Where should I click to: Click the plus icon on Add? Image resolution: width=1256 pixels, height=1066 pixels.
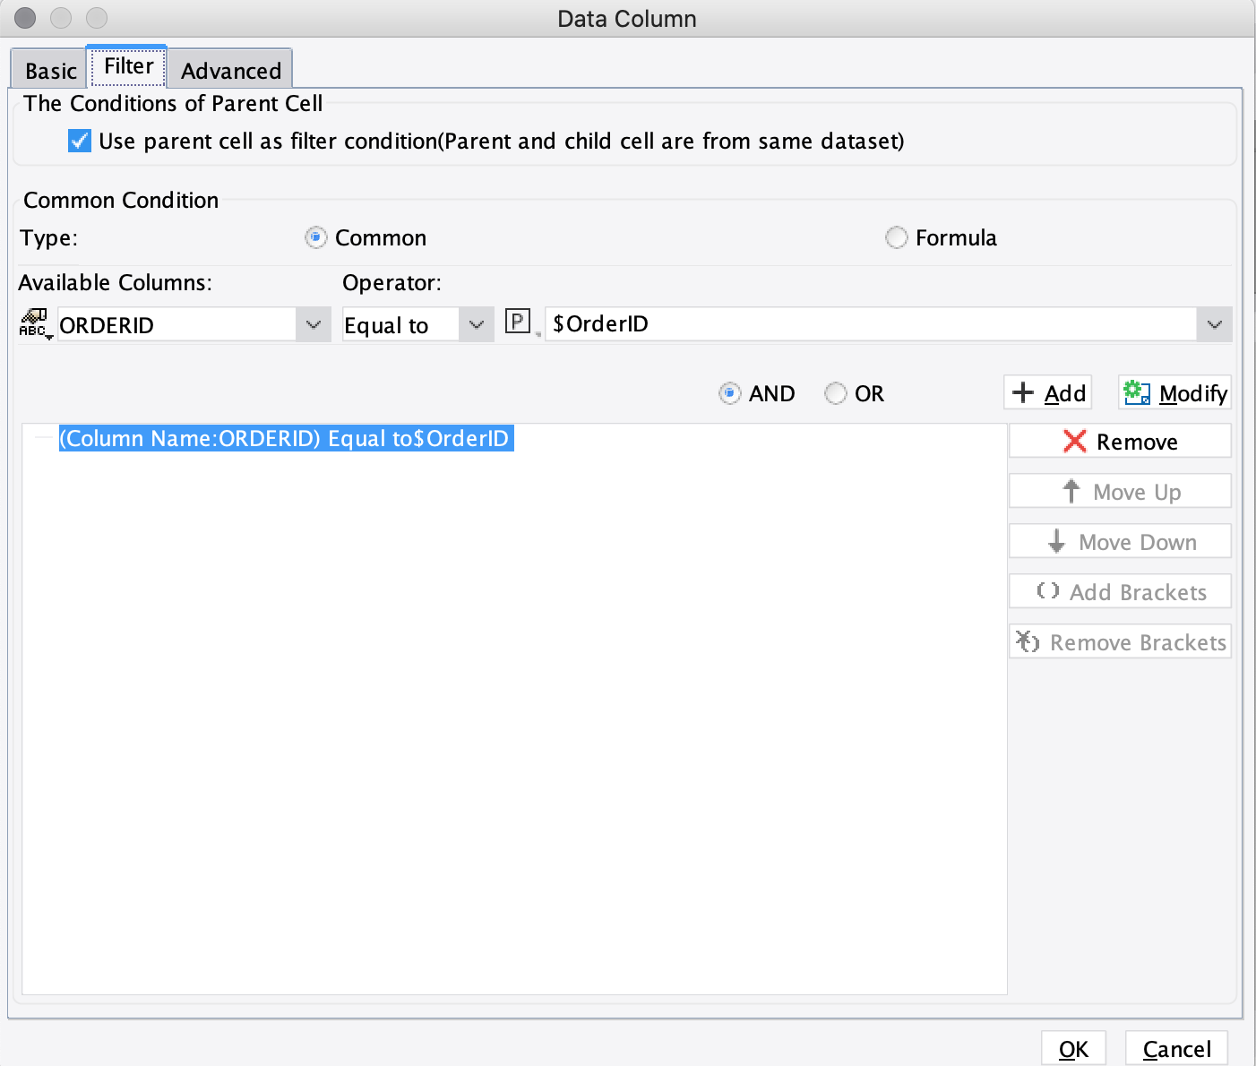pyautogui.click(x=1022, y=393)
